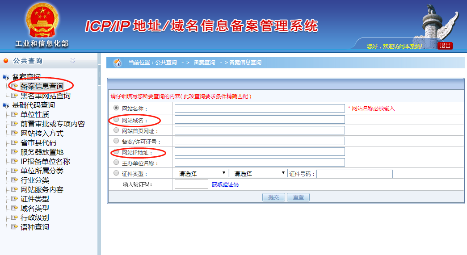Open 省市县代码 in the sidebar
Screen dimensions: 467x255
click(38, 142)
